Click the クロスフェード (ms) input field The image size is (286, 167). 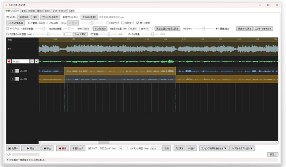point(123,149)
